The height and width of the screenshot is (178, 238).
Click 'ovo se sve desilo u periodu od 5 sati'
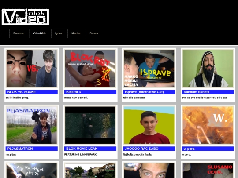coord(205,98)
